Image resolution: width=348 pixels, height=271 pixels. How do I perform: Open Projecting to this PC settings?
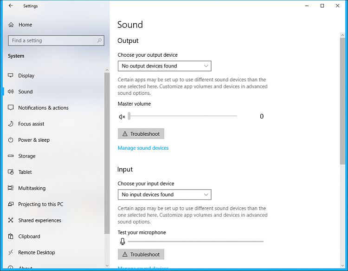coord(41,205)
